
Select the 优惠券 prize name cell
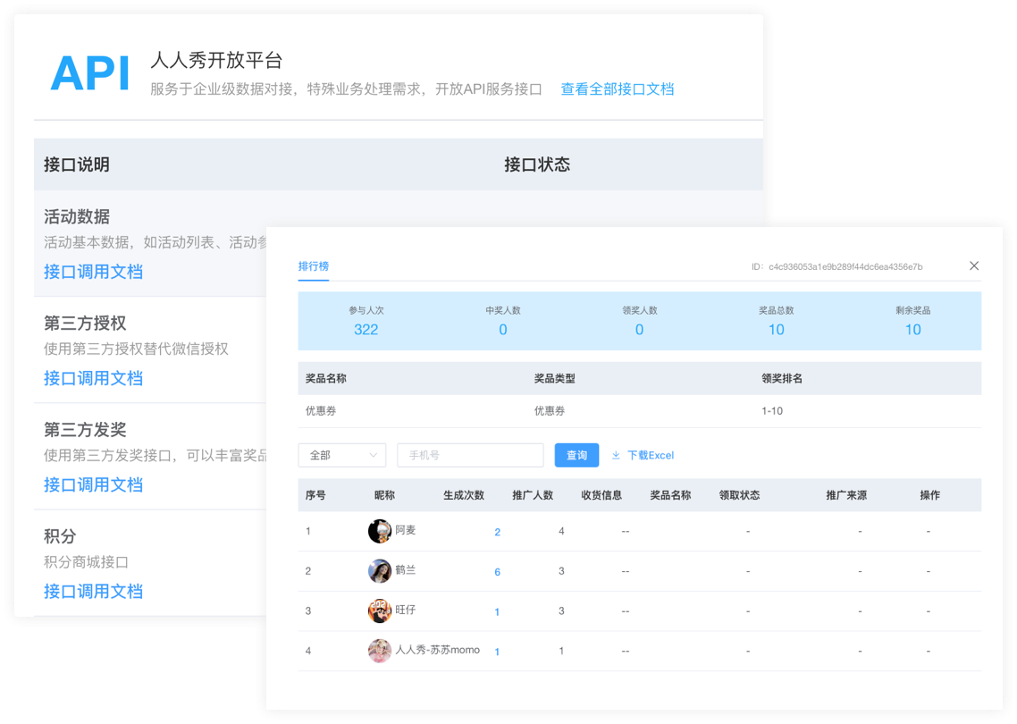point(321,410)
